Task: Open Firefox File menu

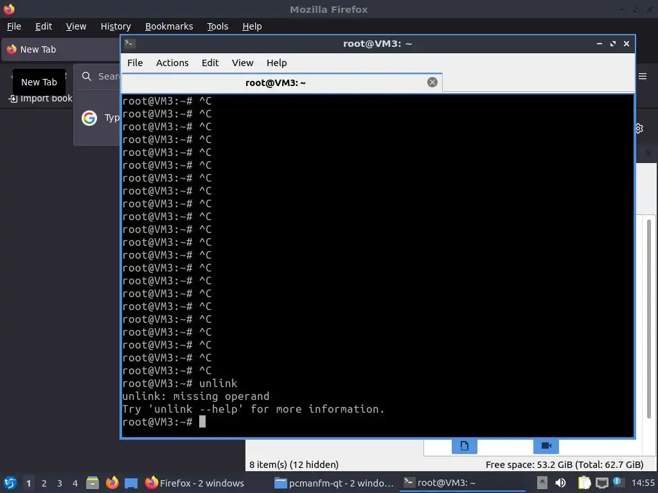Action: 14,26
